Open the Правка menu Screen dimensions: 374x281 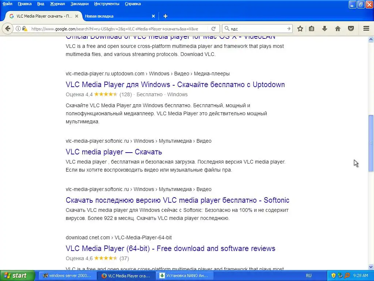coord(24,4)
